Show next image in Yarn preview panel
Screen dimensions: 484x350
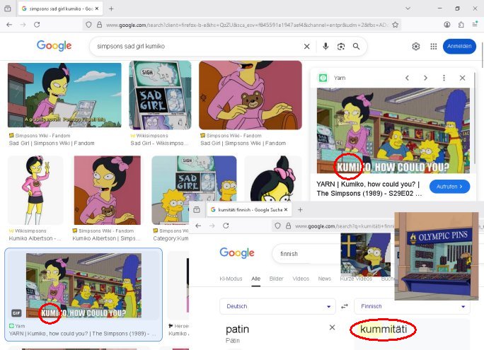coord(425,78)
